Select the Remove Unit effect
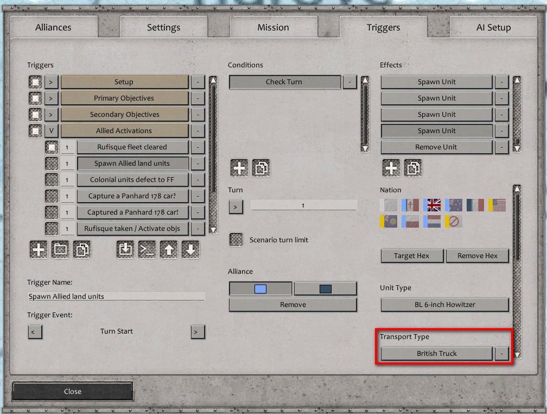The height and width of the screenshot is (414, 547). 436,147
